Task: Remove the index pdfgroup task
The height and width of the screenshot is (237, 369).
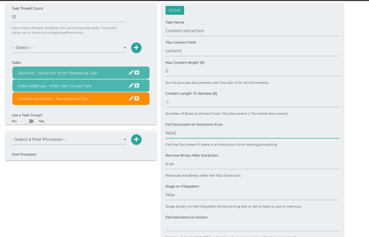Action: (x=137, y=86)
